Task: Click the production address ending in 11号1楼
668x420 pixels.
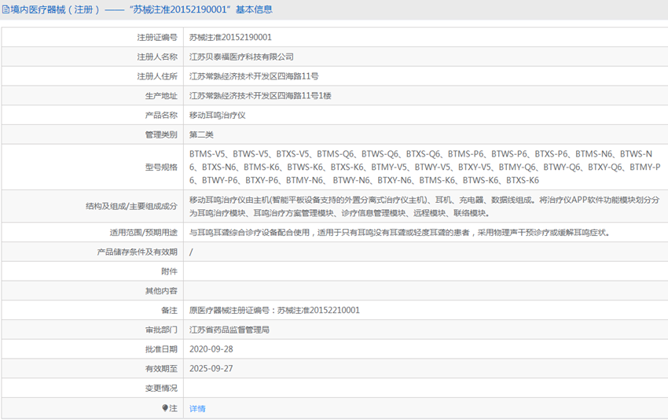Action: click(260, 96)
